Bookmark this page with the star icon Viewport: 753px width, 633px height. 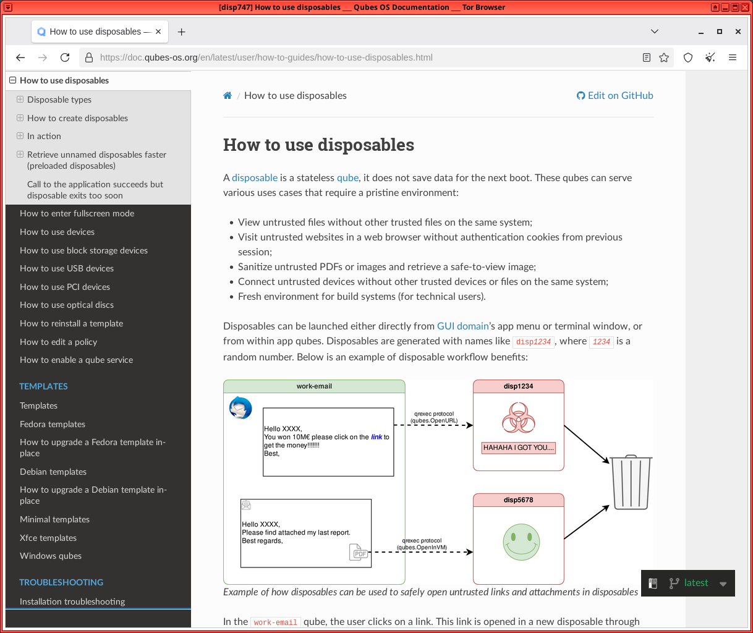point(664,57)
